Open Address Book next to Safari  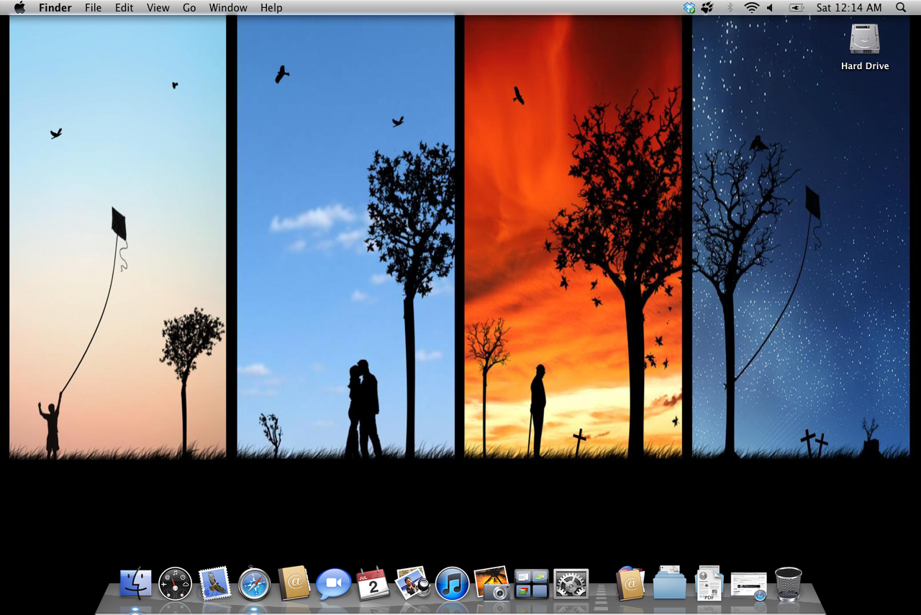(294, 584)
